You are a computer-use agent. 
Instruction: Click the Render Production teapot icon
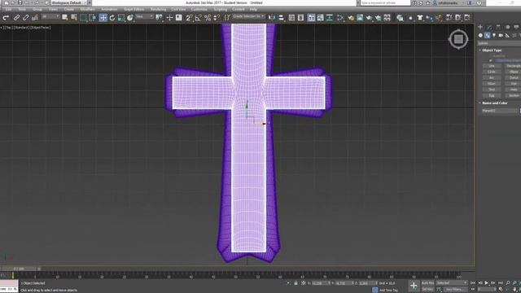pyautogui.click(x=369, y=18)
